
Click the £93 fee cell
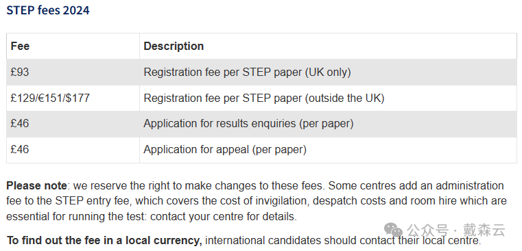tap(73, 72)
